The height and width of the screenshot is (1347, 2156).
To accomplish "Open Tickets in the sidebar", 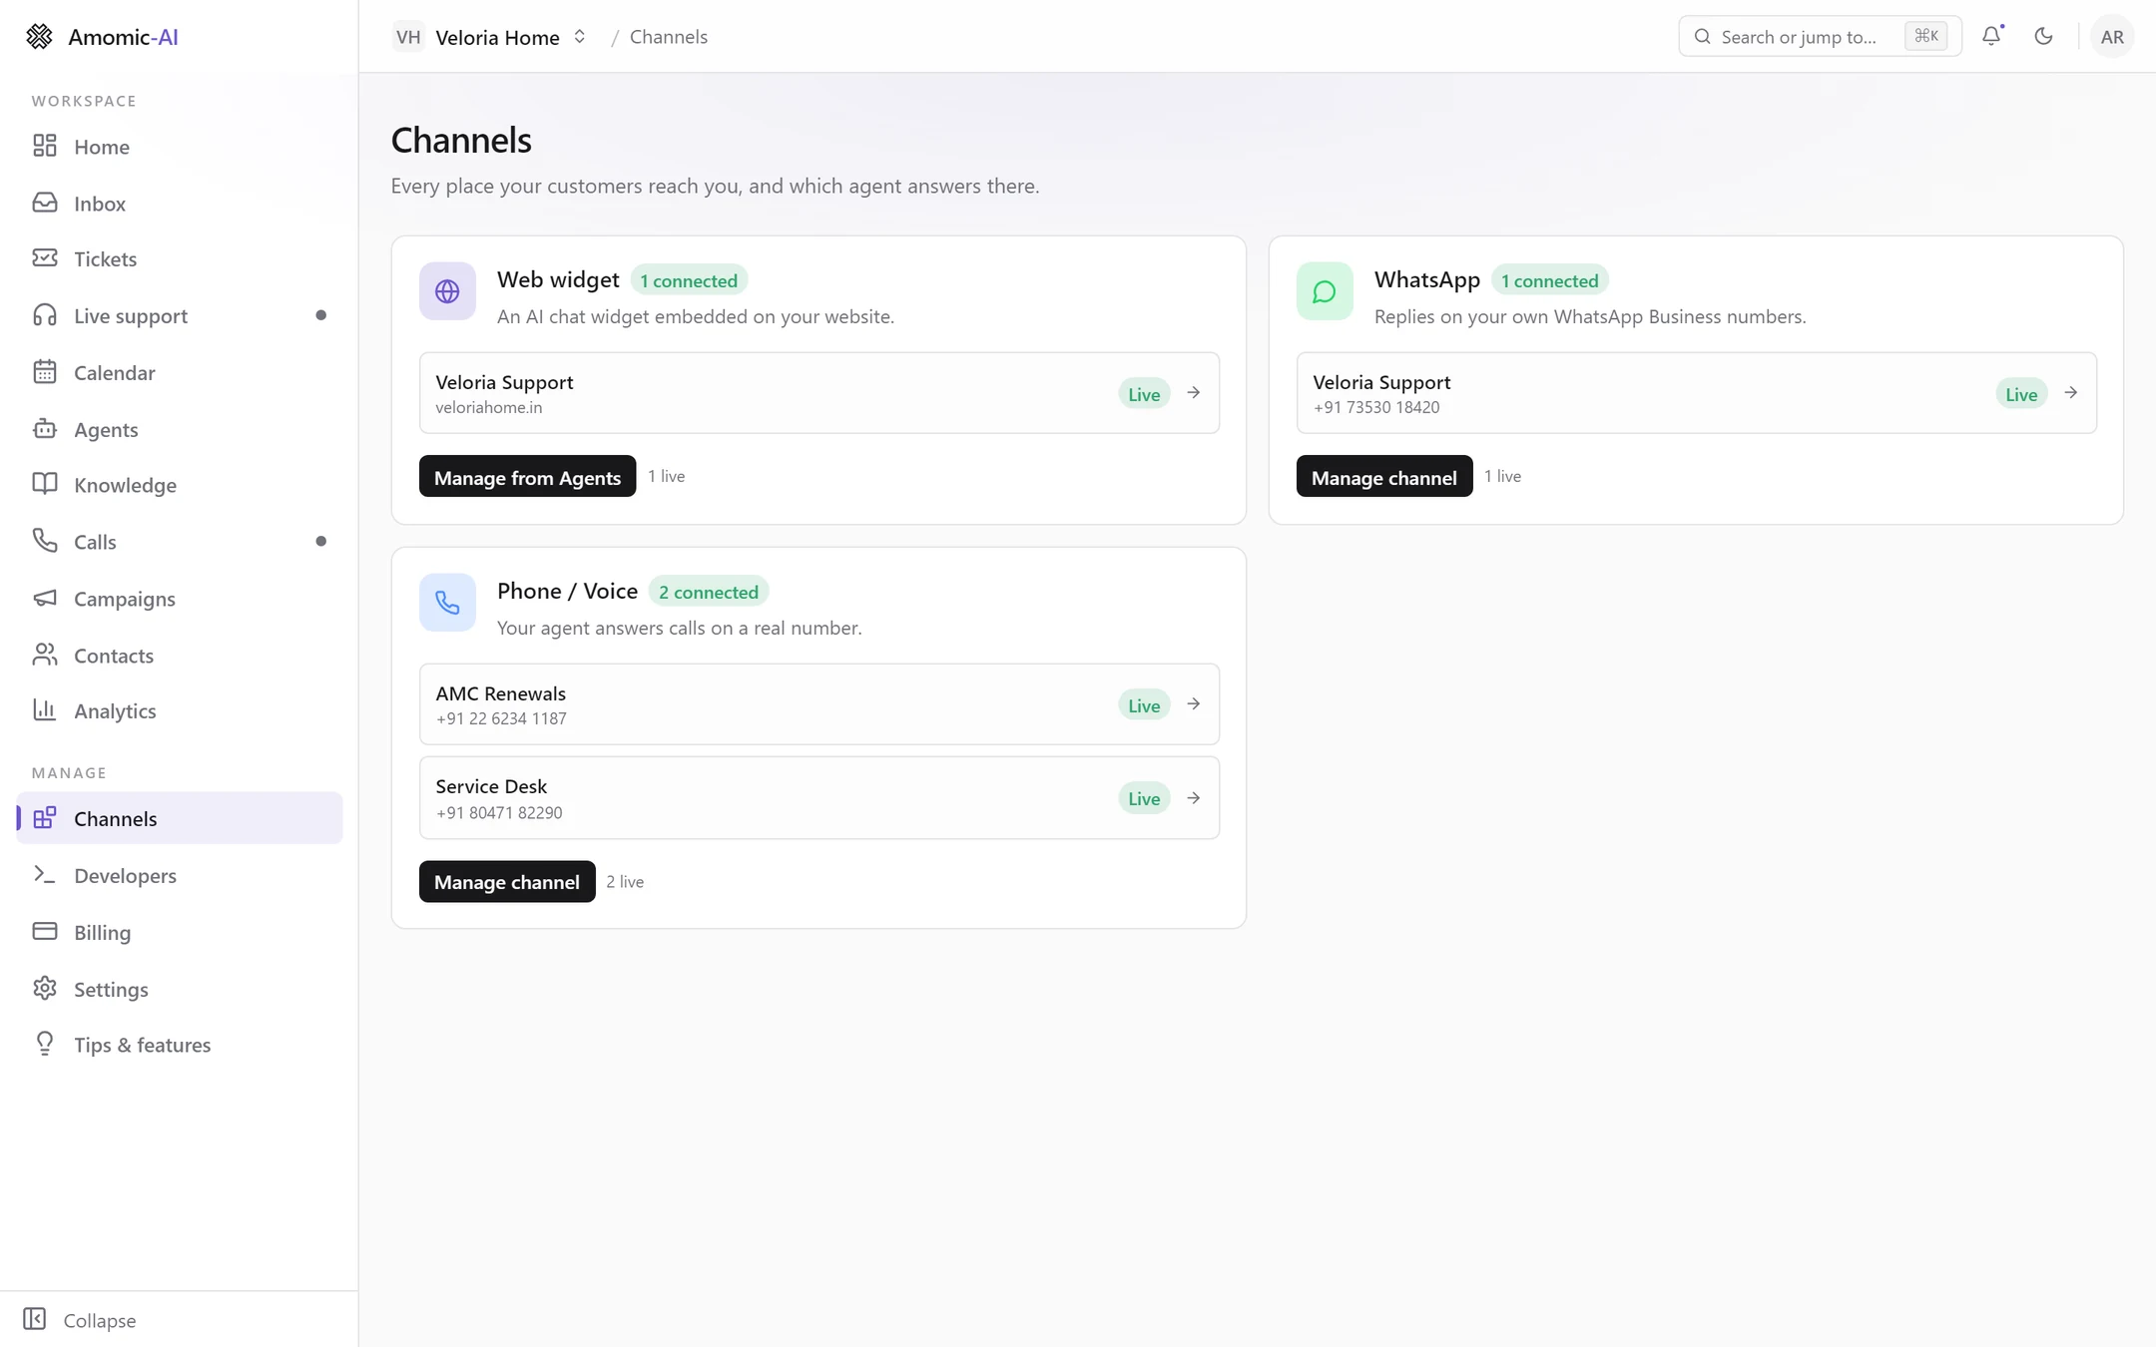I will (180, 259).
